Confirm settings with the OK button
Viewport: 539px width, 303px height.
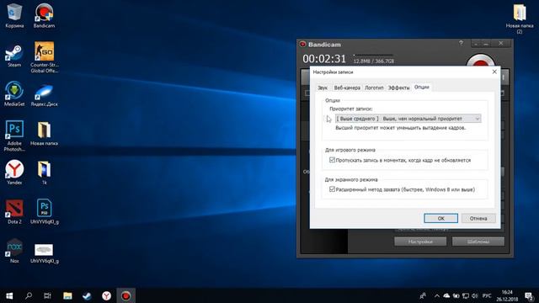pos(440,218)
